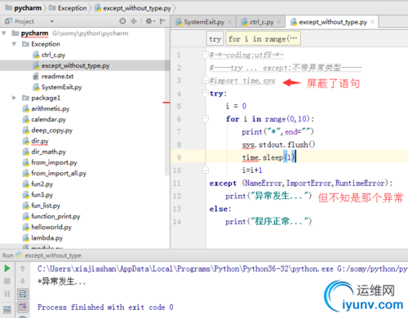Viewport: 408px width, 318px height.
Task: Select lambda.py in the project tree
Action: [47, 238]
